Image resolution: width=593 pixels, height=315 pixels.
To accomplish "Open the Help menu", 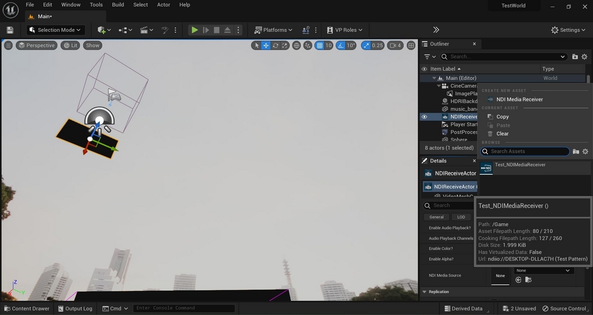I will [184, 5].
